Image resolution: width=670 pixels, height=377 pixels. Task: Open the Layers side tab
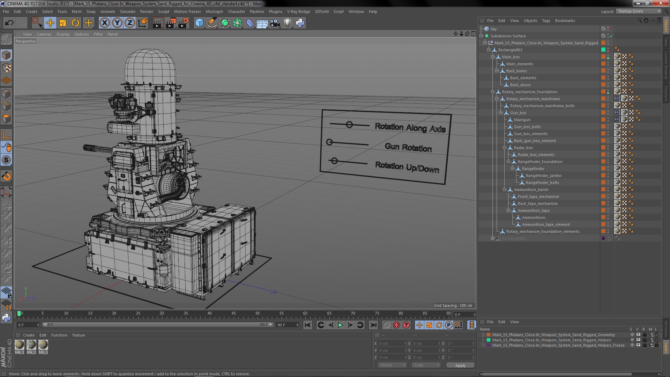point(666,347)
